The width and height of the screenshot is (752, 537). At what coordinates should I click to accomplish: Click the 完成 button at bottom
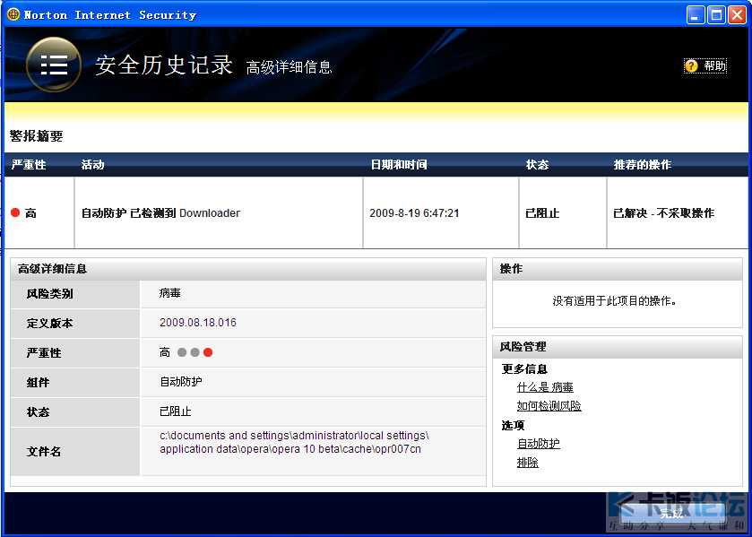[671, 514]
